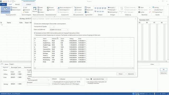The width and height of the screenshot is (169, 95).
Task: Click Verwalten in Benutzeransichten
Action: click(x=78, y=10)
